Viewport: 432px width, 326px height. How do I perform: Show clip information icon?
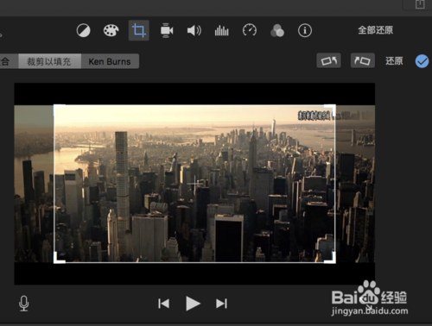(x=305, y=30)
